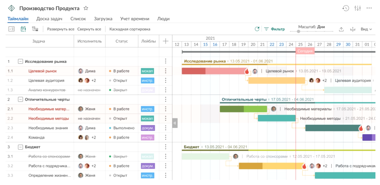Open the Вид dropdown menu
380x185 pixels.
point(366,29)
